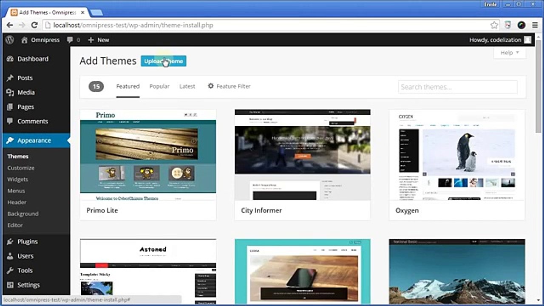The height and width of the screenshot is (306, 544).
Task: Click the browser address bar URL
Action: tap(133, 25)
